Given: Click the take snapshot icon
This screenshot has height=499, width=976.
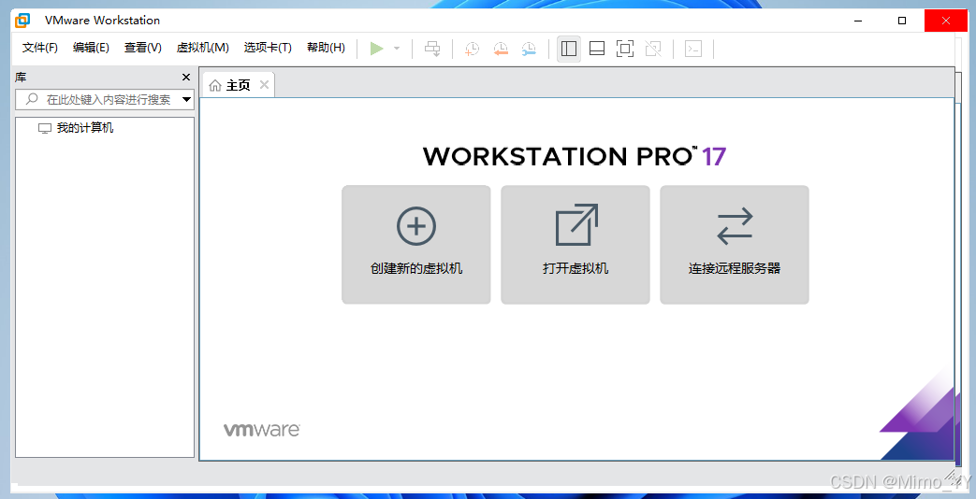Looking at the screenshot, I should (x=472, y=49).
